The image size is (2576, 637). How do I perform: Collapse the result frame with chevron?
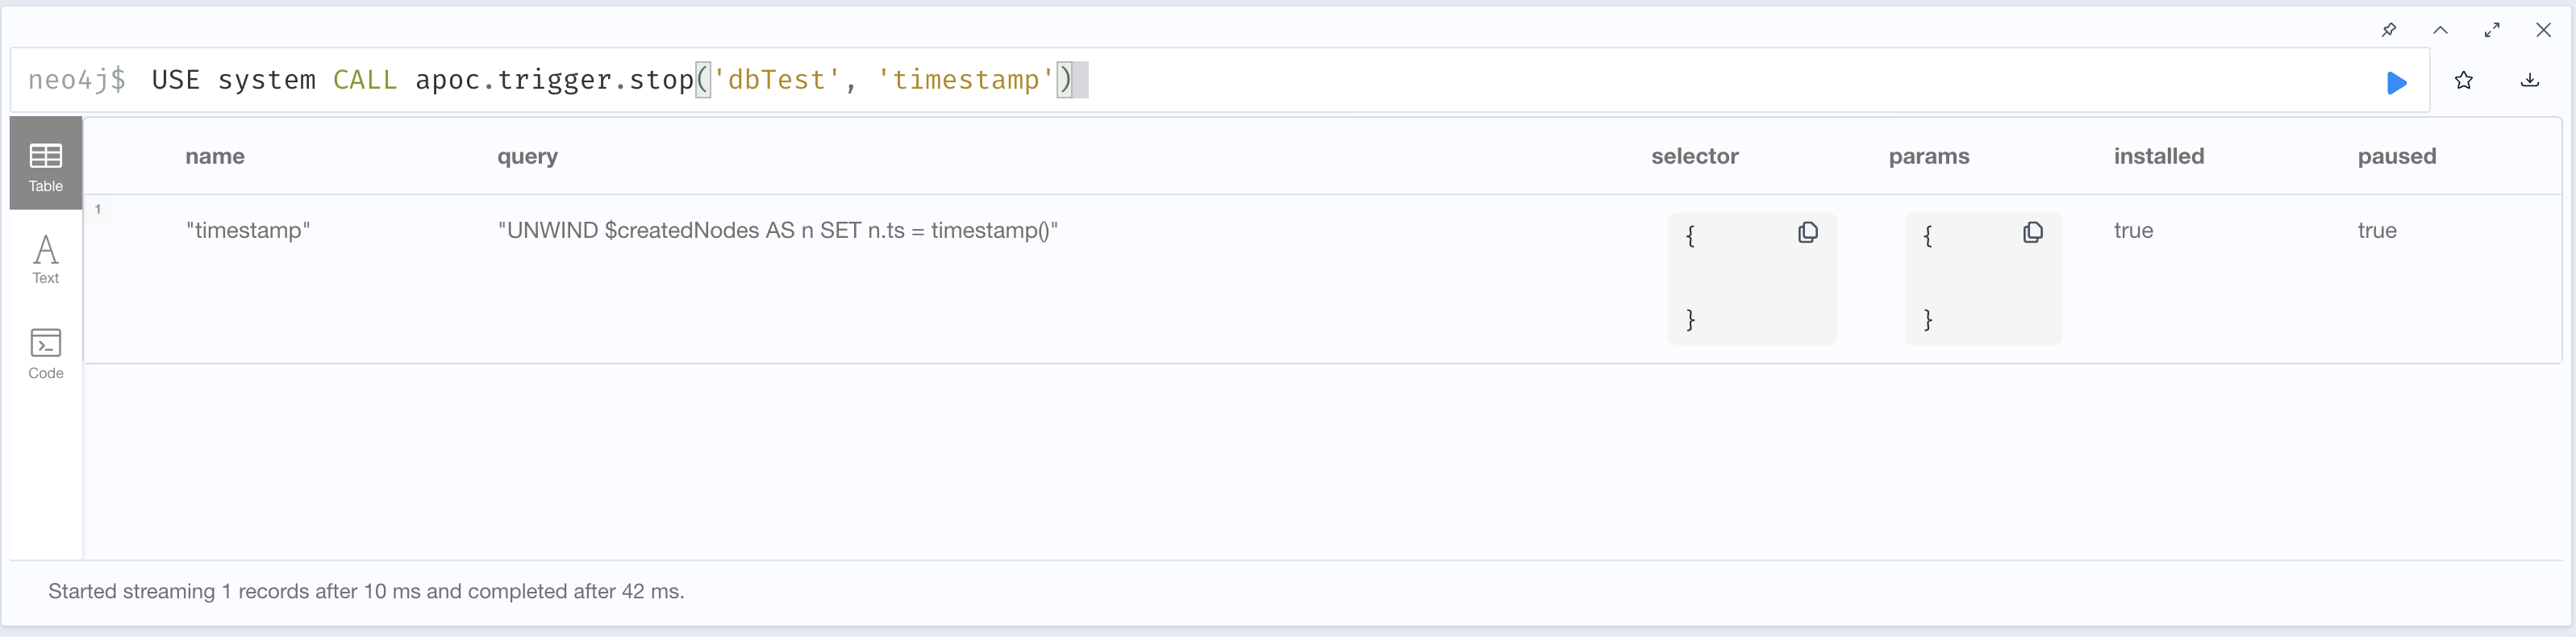click(2440, 30)
